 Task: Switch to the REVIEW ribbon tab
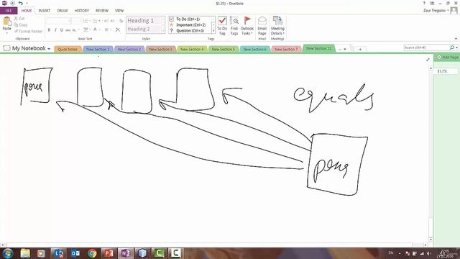pyautogui.click(x=102, y=11)
